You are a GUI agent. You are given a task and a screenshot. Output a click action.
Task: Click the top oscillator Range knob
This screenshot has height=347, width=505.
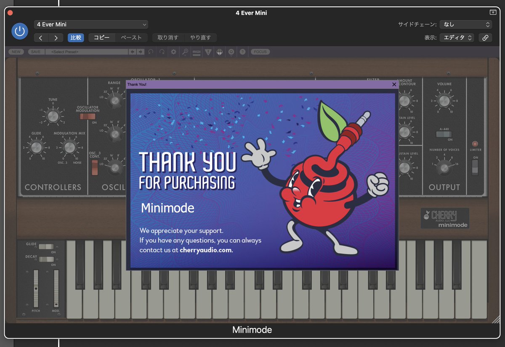pos(114,100)
